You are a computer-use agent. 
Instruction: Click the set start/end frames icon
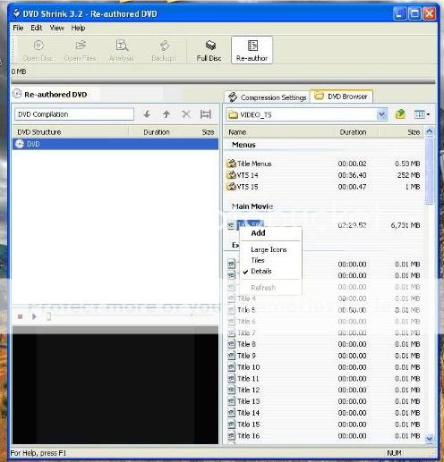[x=206, y=114]
